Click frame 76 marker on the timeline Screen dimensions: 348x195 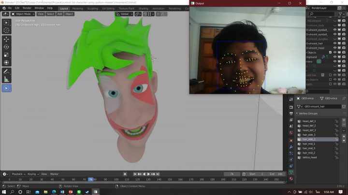click(x=90, y=180)
